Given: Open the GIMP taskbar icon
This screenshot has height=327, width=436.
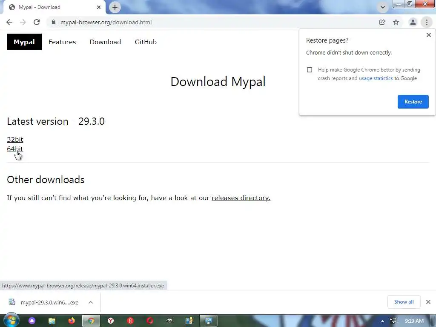Looking at the screenshot, I should tap(169, 321).
